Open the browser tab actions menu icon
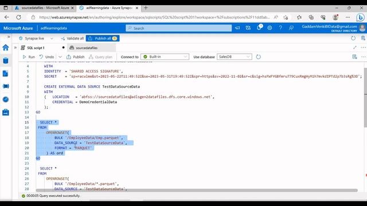 6,7
